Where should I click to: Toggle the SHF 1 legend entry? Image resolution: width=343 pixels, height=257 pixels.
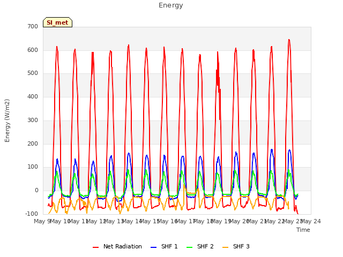tap(164, 246)
